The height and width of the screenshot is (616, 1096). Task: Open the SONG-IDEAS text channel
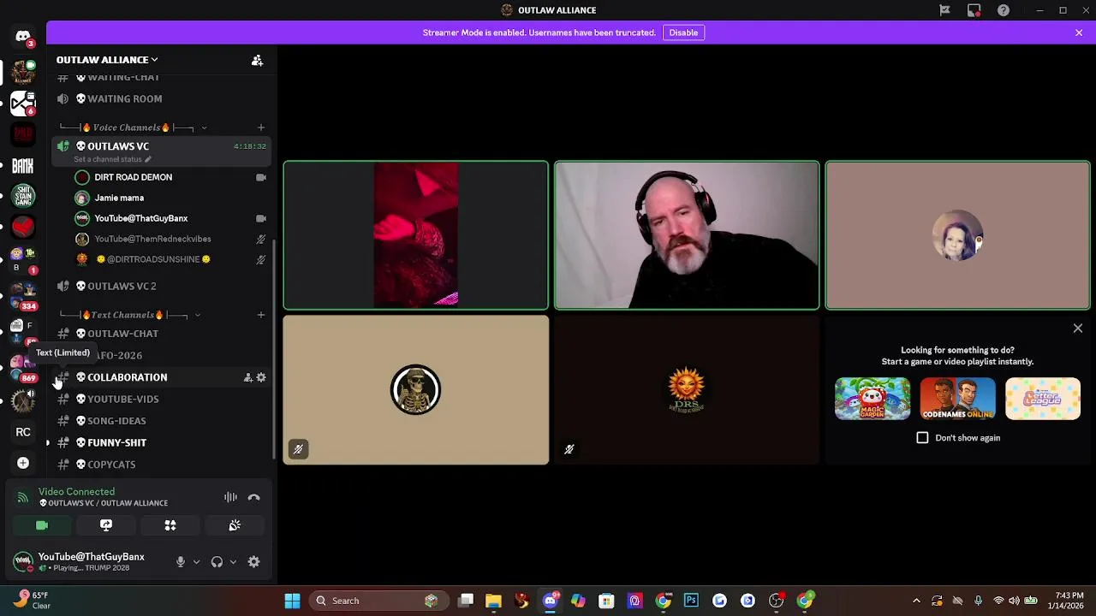[x=163, y=421]
